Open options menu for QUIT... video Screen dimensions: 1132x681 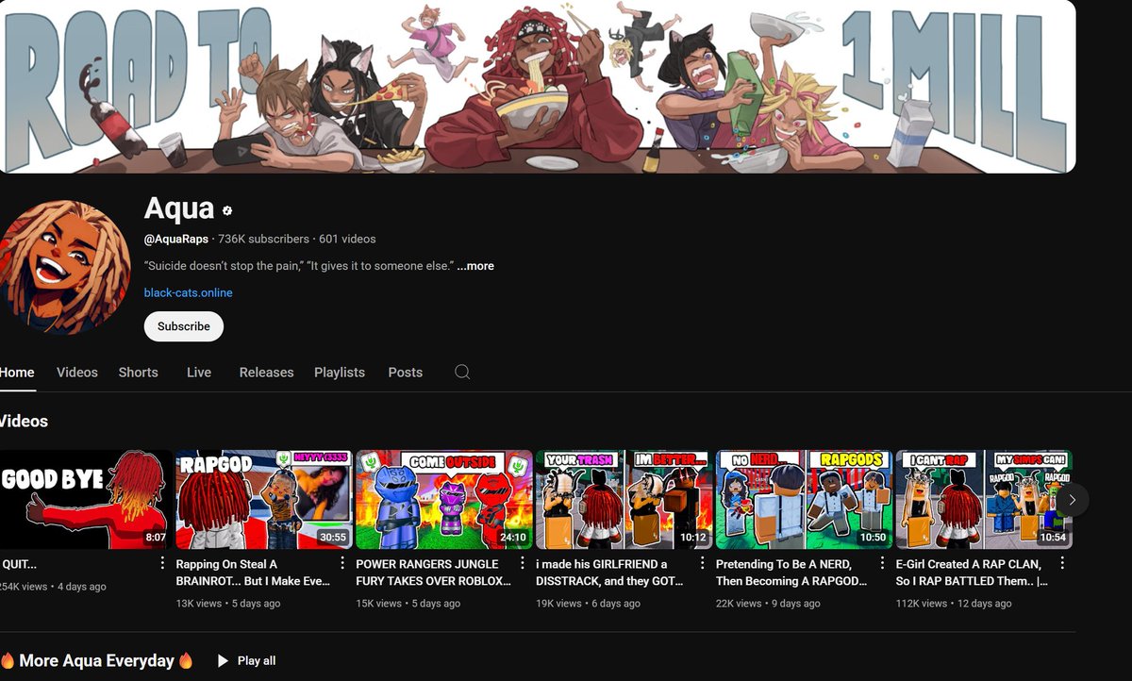pos(162,563)
